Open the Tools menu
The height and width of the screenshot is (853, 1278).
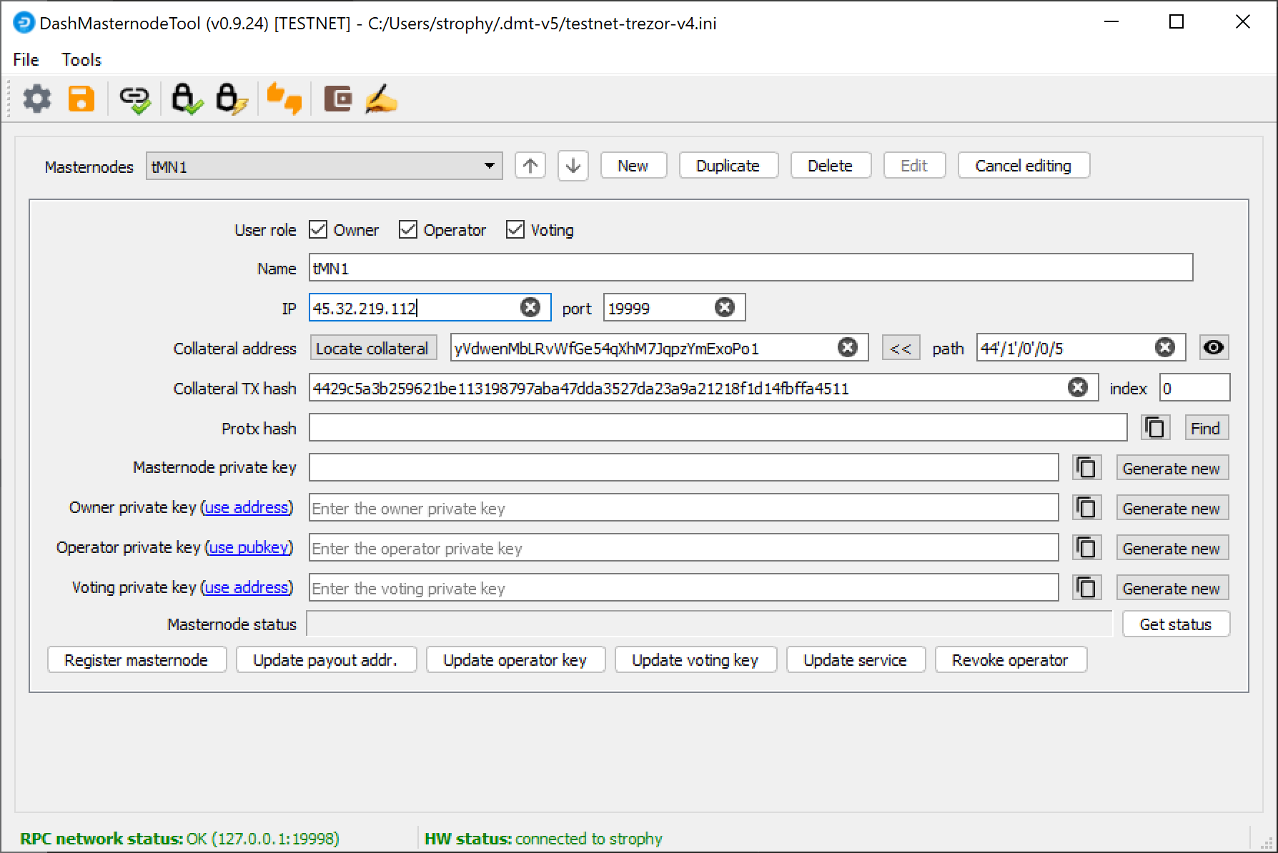click(x=81, y=59)
